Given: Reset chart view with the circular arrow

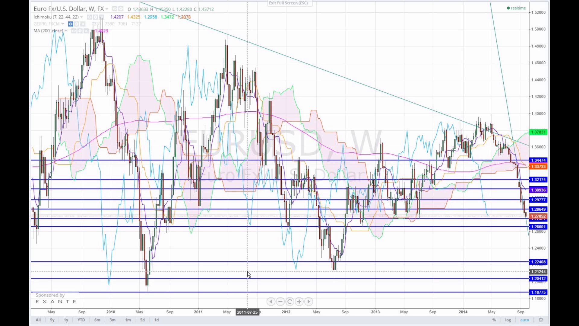Looking at the screenshot, I should pyautogui.click(x=290, y=302).
